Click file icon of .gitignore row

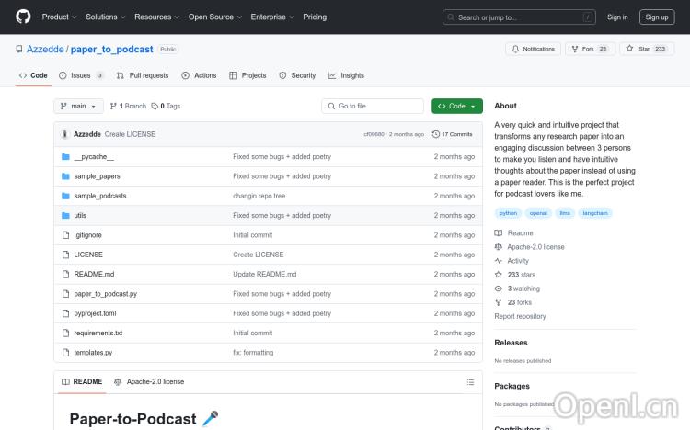pyautogui.click(x=65, y=235)
